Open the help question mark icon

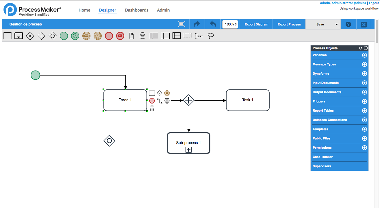[349, 25]
